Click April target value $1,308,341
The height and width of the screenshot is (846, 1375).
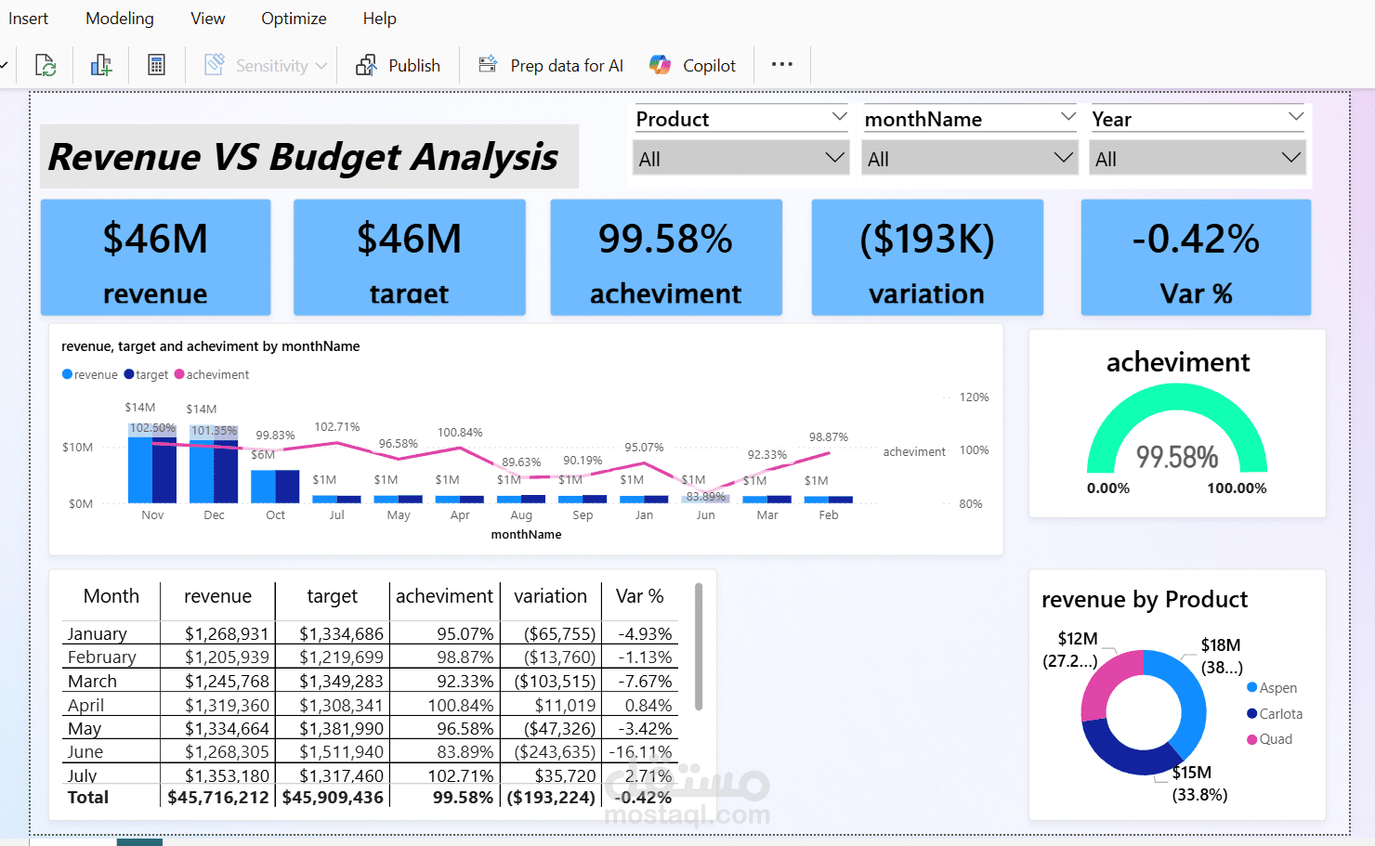pyautogui.click(x=341, y=705)
